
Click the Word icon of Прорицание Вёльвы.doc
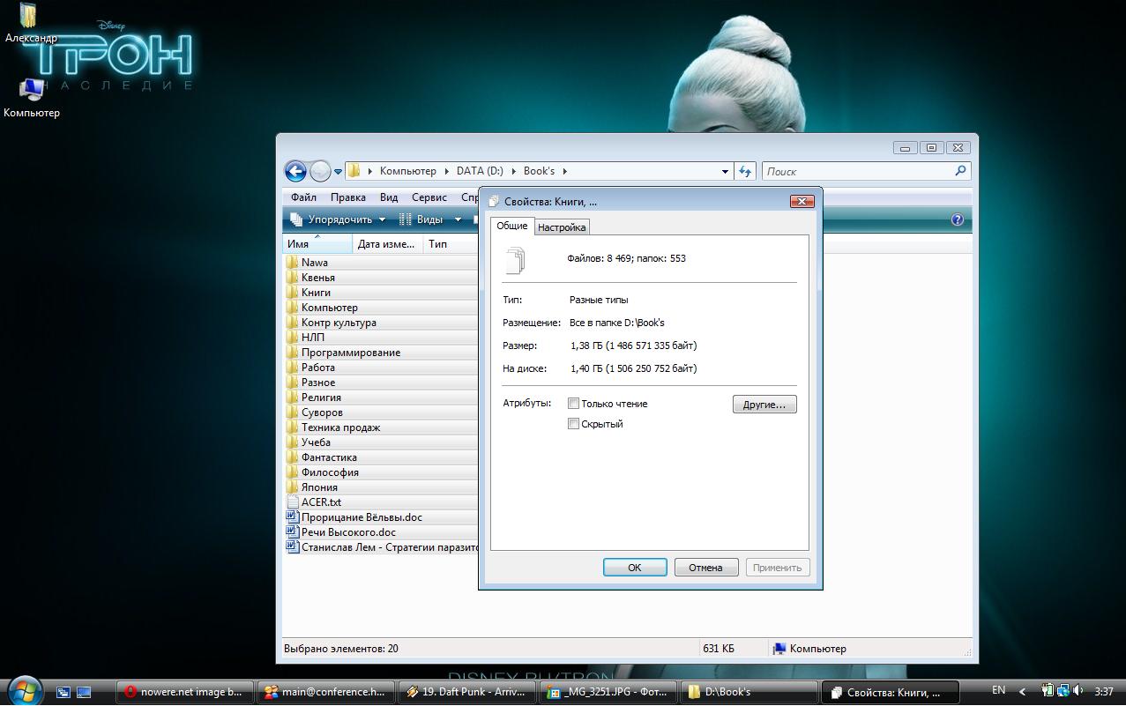pyautogui.click(x=293, y=516)
